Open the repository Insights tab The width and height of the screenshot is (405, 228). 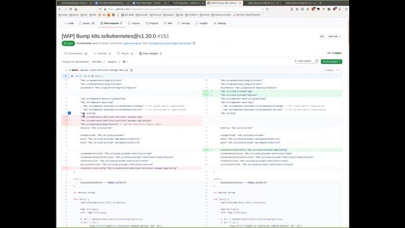click(201, 23)
